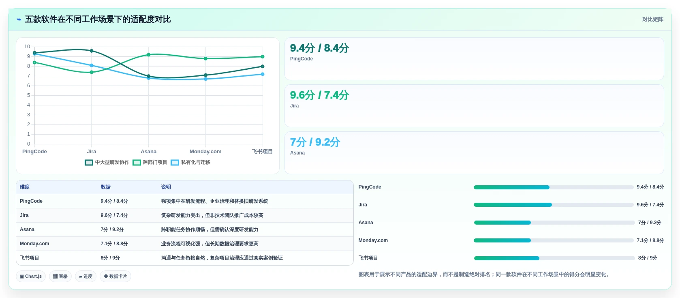The height and width of the screenshot is (298, 680).
Task: Toggle the 跨部门项目 legend item
Action: coord(150,162)
